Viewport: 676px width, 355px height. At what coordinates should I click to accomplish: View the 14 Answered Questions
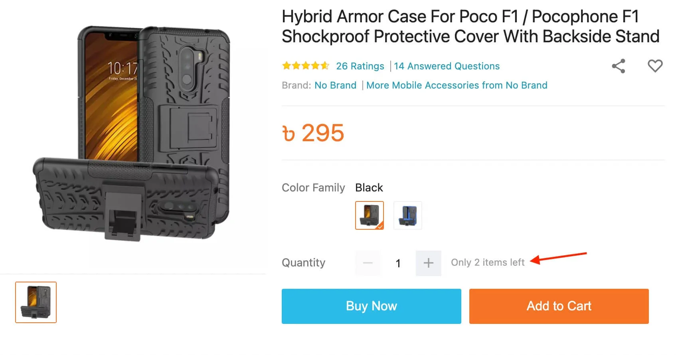coord(447,66)
